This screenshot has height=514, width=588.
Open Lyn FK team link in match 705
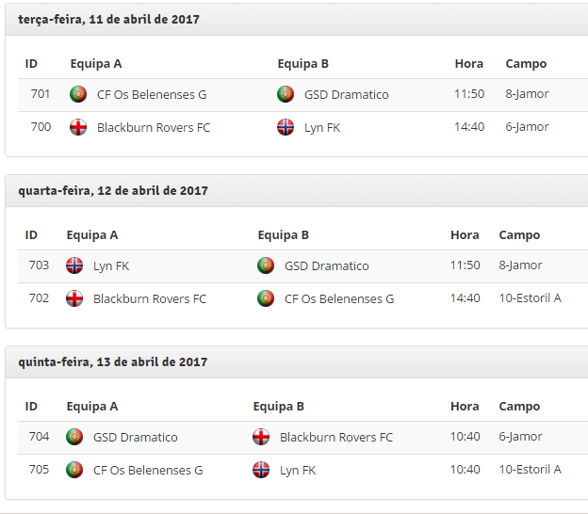pos(298,470)
